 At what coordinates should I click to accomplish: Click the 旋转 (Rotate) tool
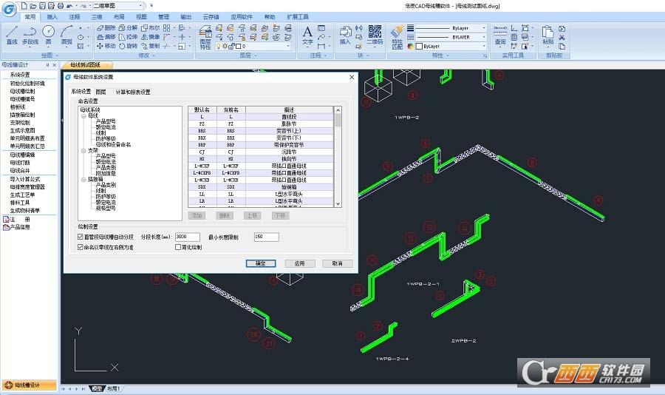pos(128,46)
